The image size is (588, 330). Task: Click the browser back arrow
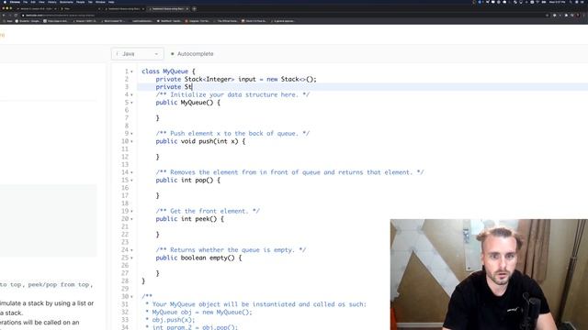tap(4, 16)
